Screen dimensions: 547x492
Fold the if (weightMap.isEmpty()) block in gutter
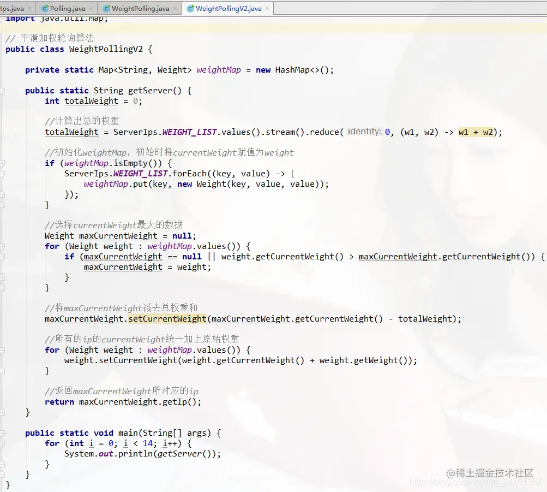pos(2,163)
